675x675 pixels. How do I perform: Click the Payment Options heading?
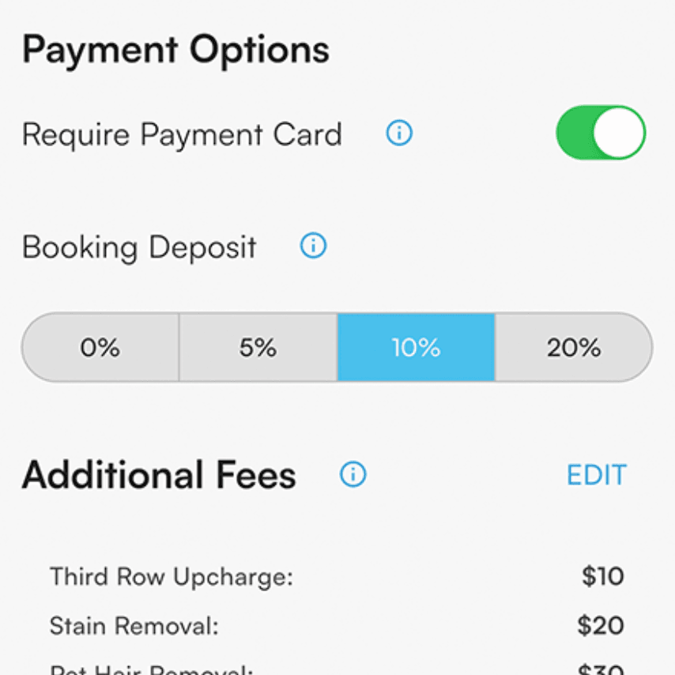coord(175,51)
